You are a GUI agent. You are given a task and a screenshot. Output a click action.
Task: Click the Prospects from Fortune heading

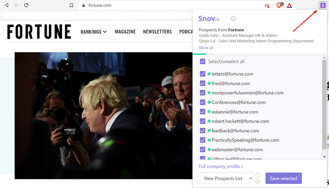[x=221, y=30]
